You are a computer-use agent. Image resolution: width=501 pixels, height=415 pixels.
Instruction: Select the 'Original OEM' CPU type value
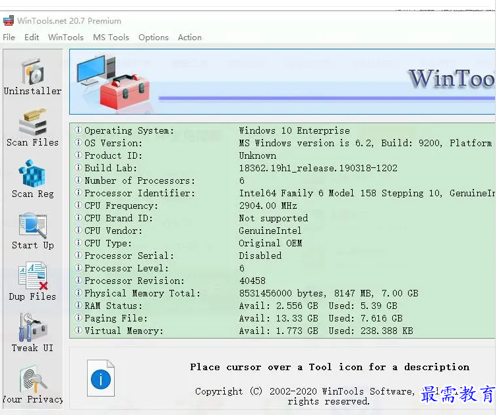[x=270, y=243]
